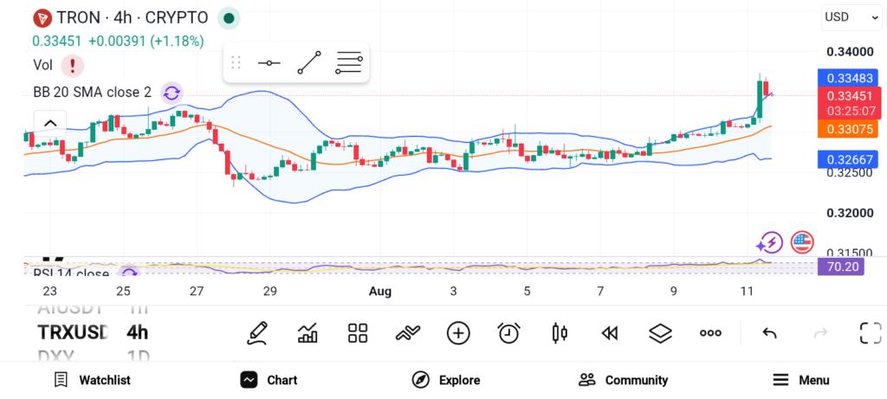Tap the rewind Replay icon

609,333
